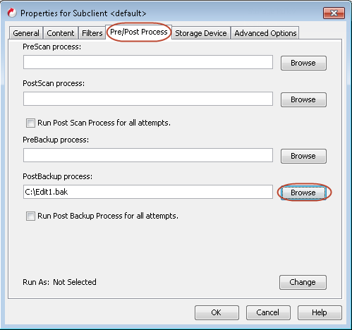
Task: Browse for a PreBackup process file
Action: (x=303, y=156)
